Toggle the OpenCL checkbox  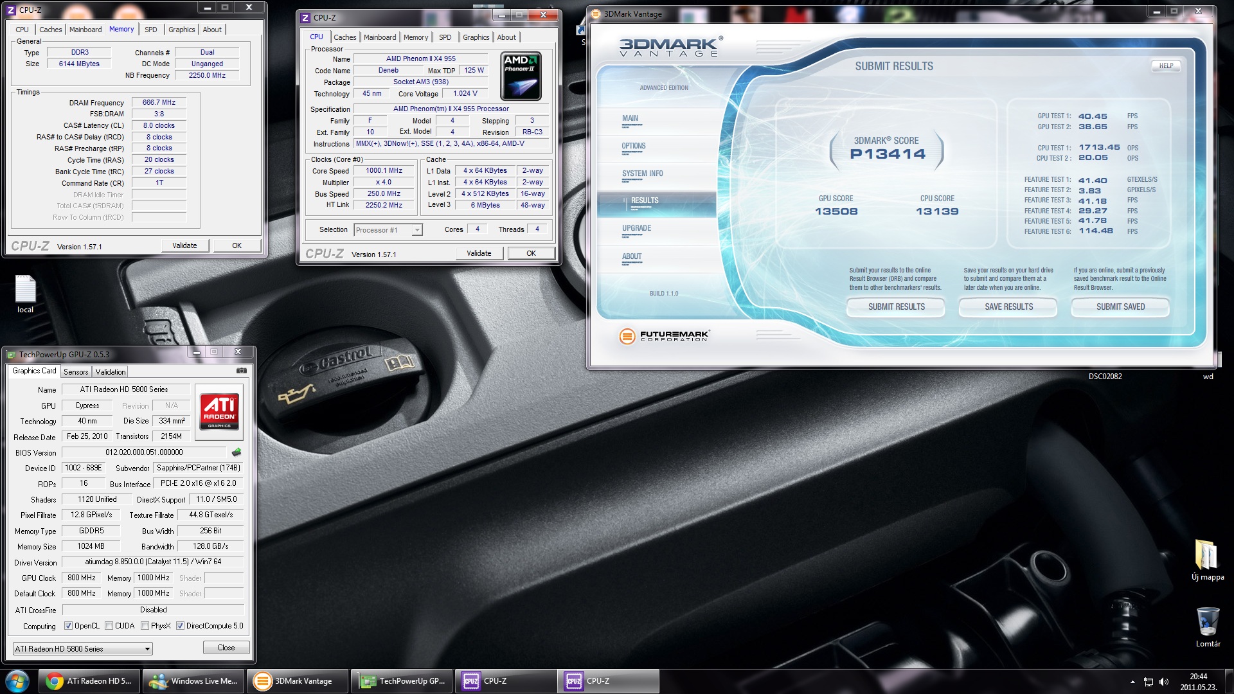[x=68, y=626]
